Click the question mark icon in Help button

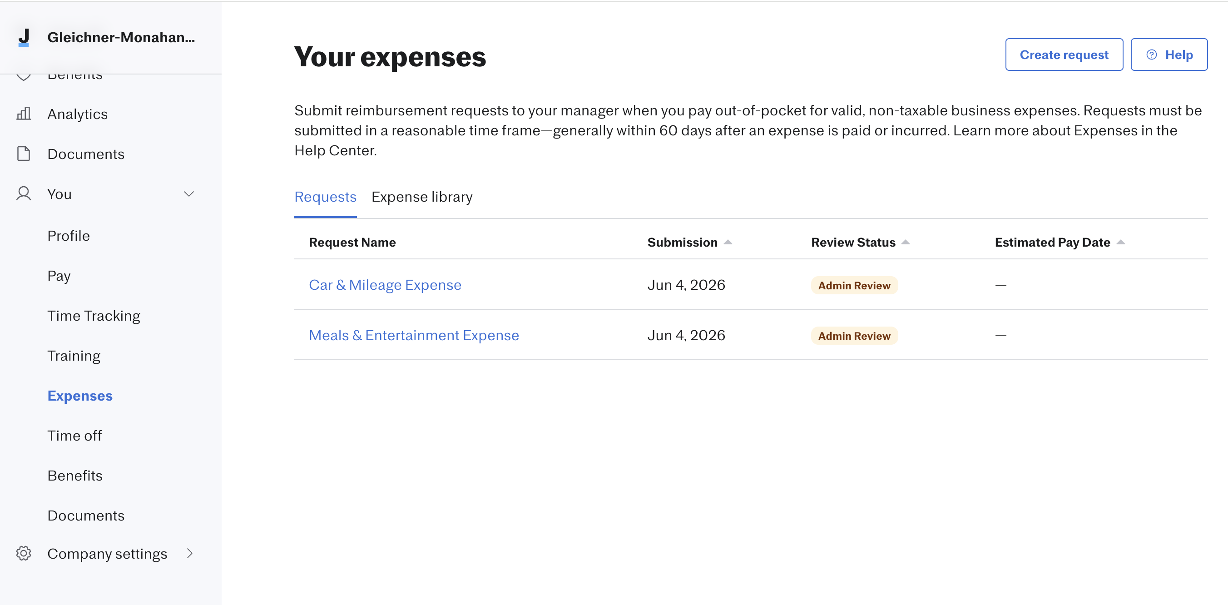(x=1151, y=55)
